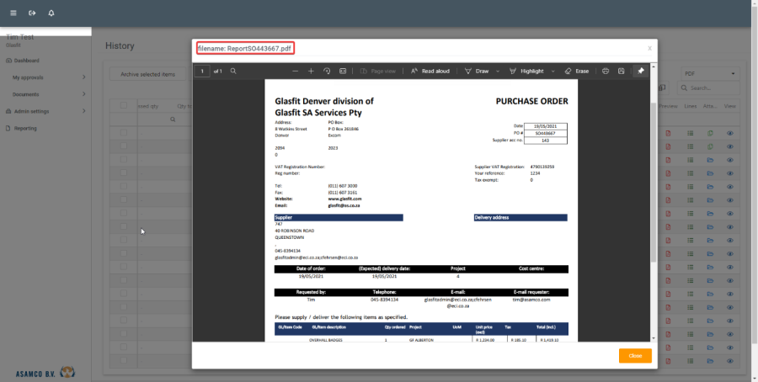This screenshot has height=382, width=758.
Task: Click the zoom in plus icon in PDF toolbar
Action: [x=311, y=72]
